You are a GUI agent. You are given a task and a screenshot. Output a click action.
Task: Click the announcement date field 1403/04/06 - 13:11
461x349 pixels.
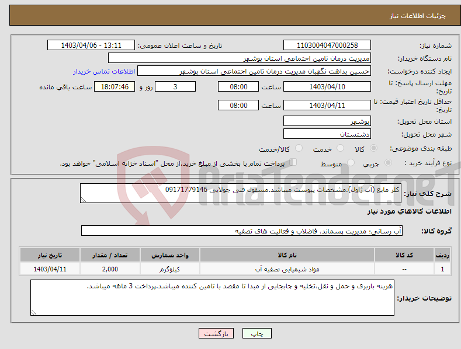pyautogui.click(x=91, y=46)
